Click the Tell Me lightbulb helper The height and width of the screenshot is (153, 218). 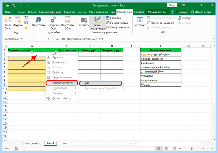(x=172, y=12)
